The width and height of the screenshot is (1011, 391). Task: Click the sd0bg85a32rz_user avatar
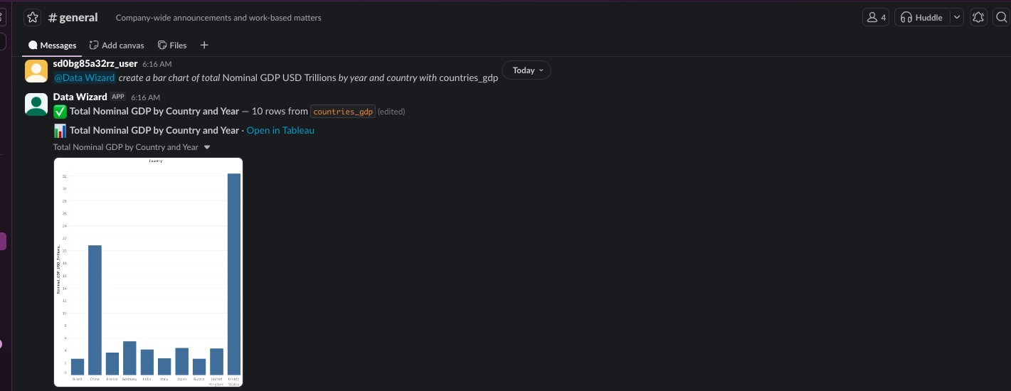36,71
